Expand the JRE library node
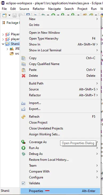The height and width of the screenshot is (195, 103). [7, 49]
